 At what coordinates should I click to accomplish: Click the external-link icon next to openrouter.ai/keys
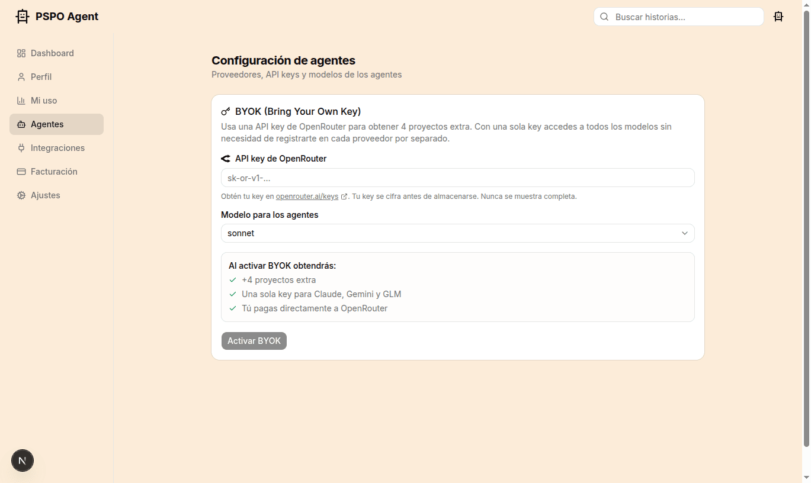coord(344,196)
